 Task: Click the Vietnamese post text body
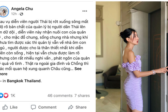tap(44, 48)
